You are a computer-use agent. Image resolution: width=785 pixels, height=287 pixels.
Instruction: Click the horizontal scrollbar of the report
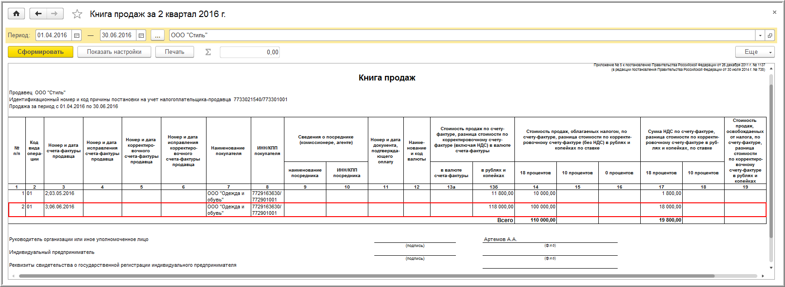(366, 276)
